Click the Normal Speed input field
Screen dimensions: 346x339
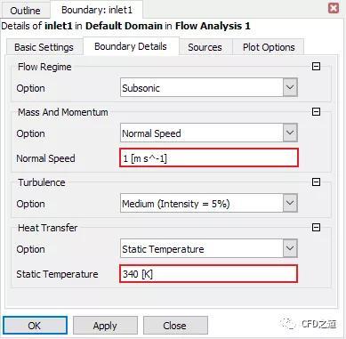click(209, 157)
